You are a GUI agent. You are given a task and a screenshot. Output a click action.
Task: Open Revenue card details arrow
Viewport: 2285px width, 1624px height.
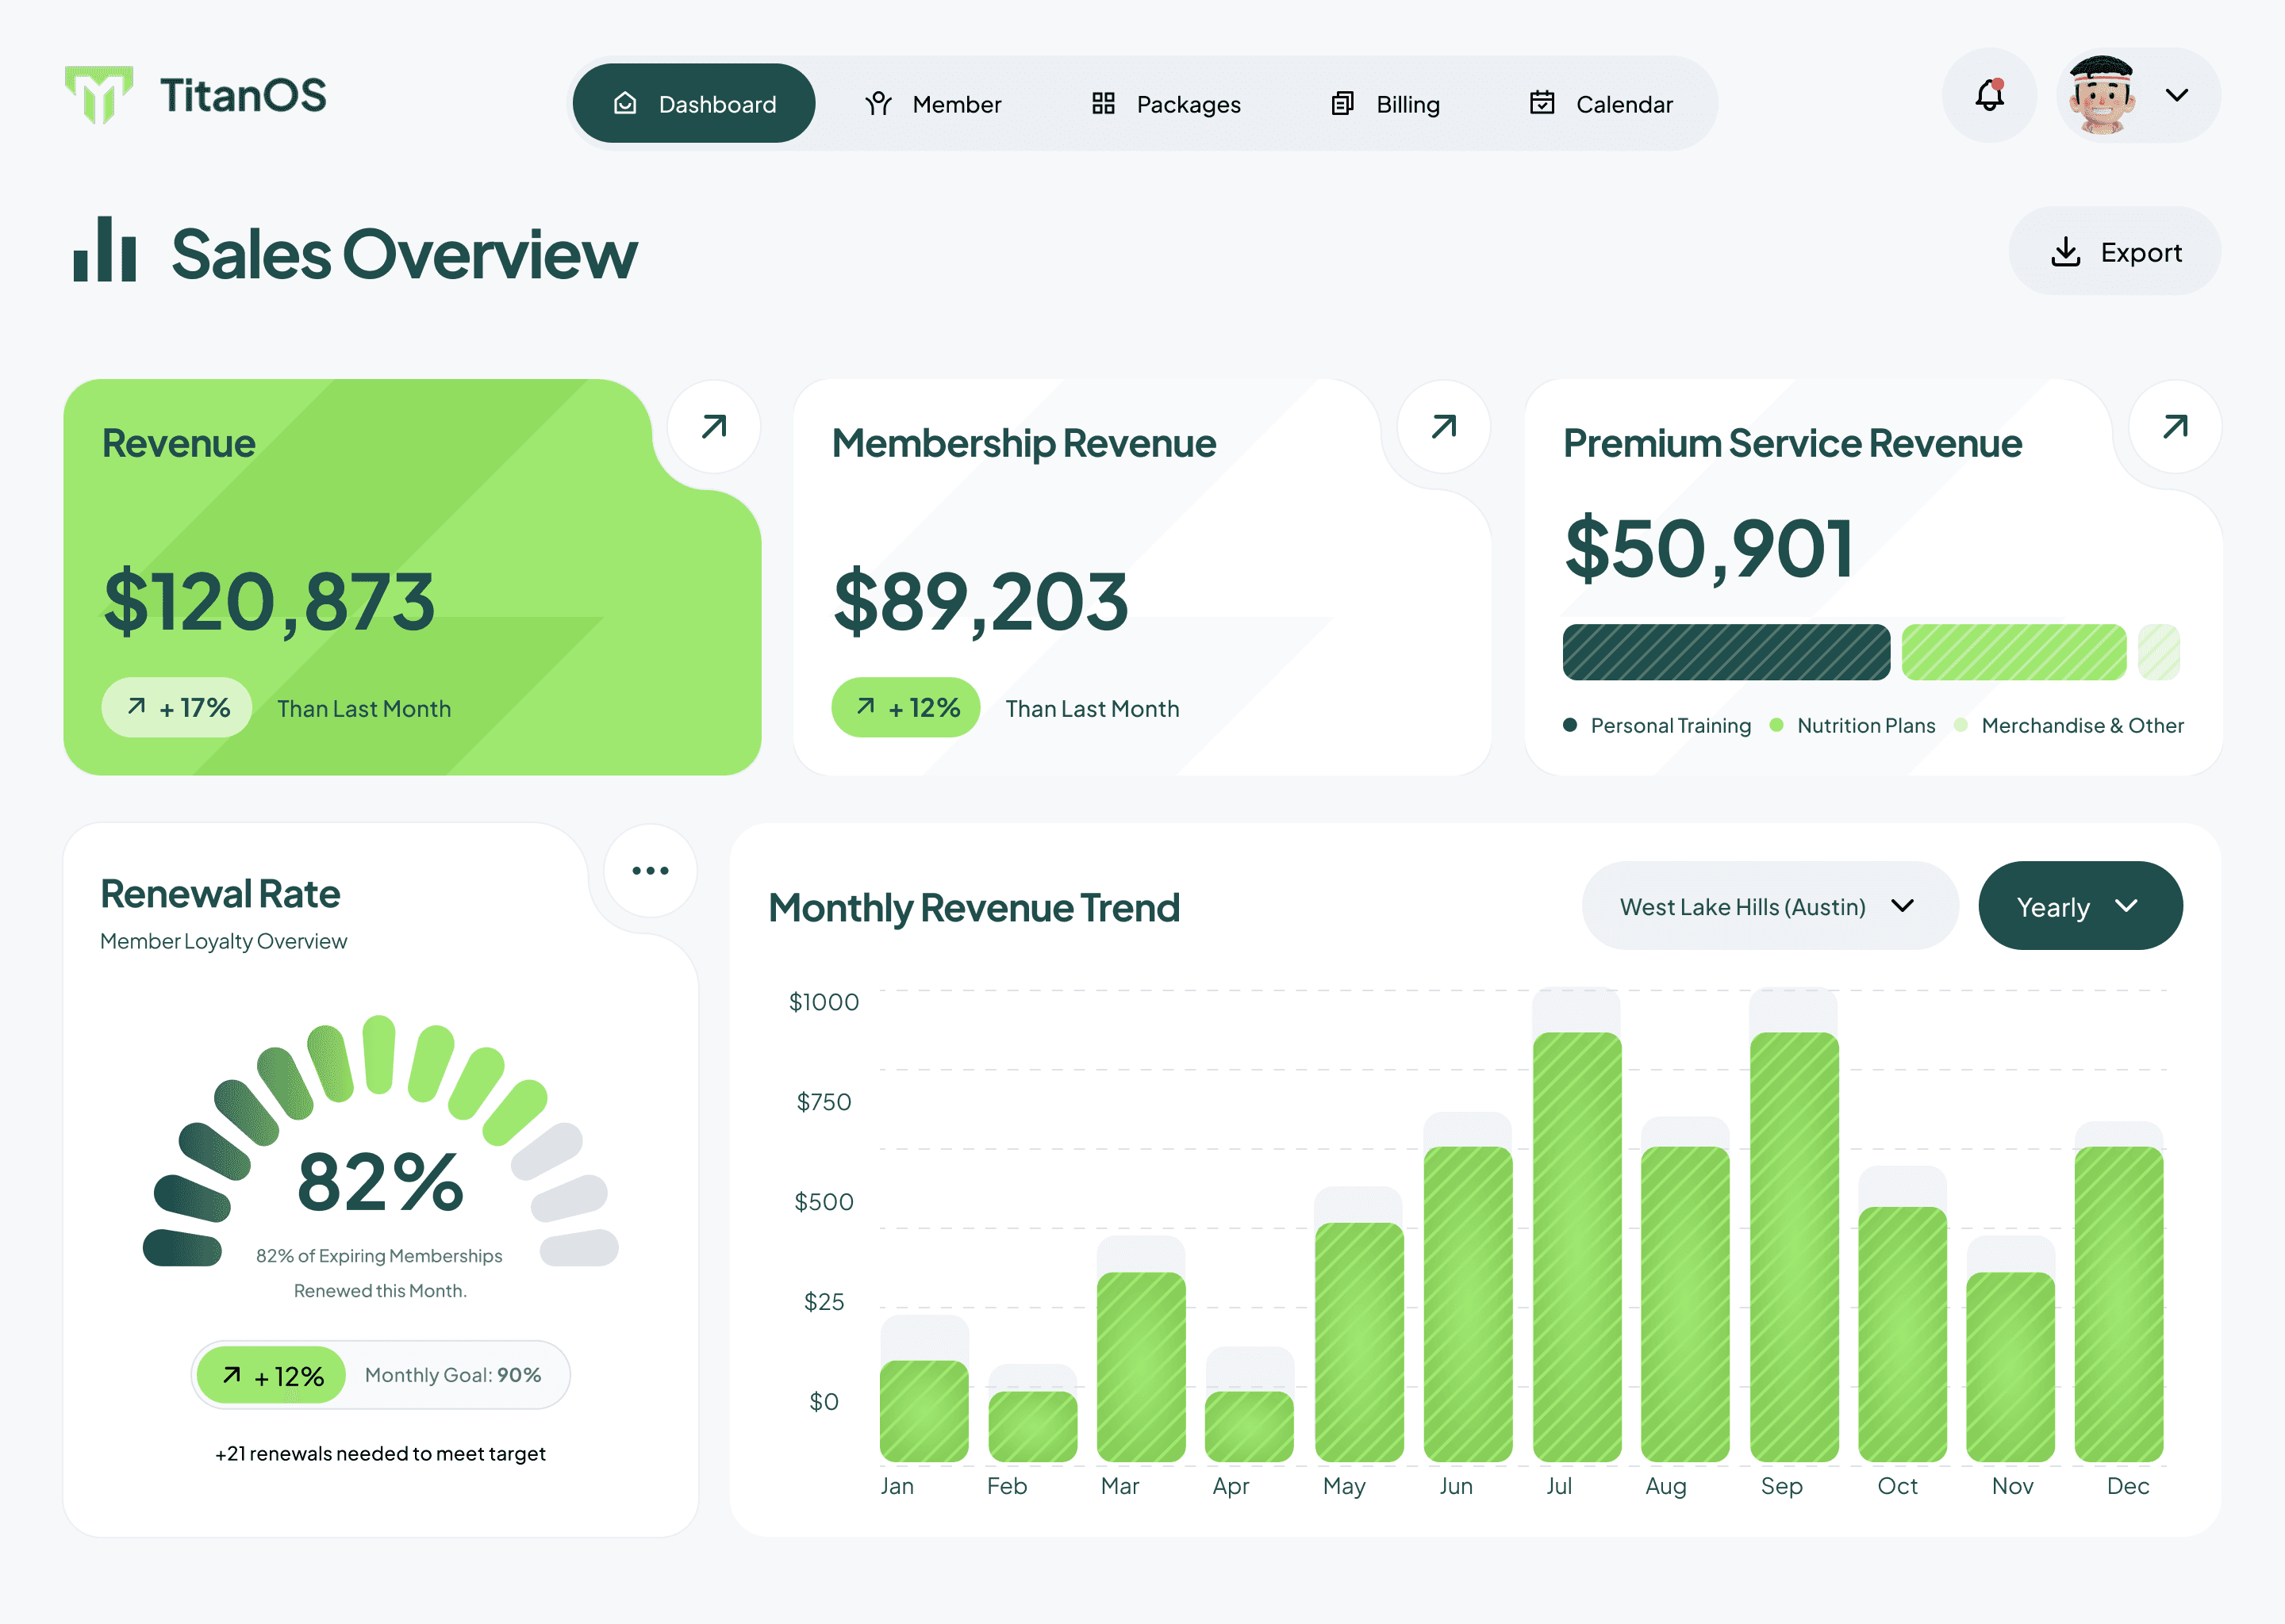tap(713, 427)
